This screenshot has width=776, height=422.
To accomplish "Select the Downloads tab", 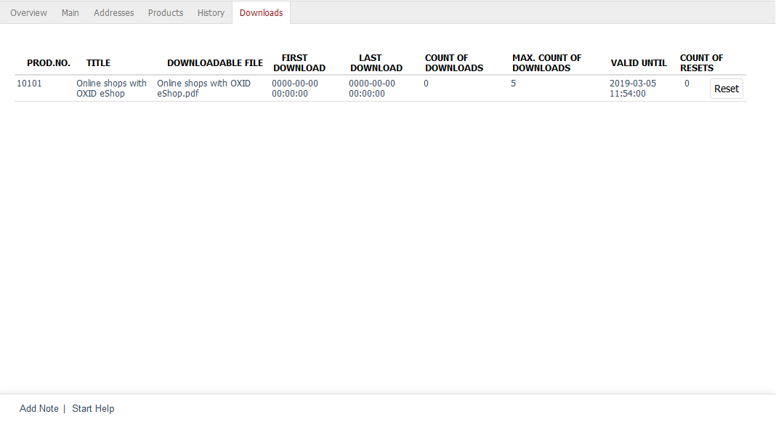I will 262,13.
